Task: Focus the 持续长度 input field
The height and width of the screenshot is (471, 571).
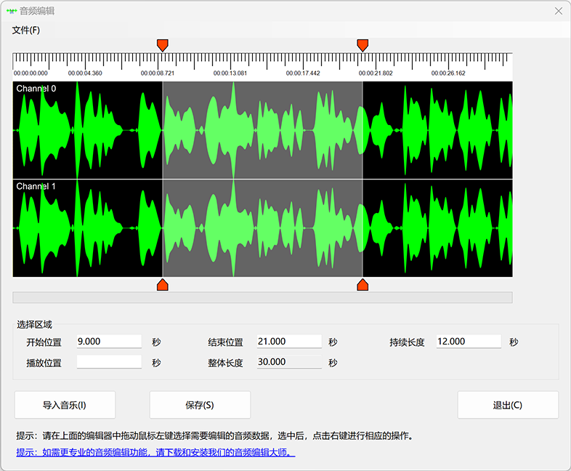Action: (x=469, y=342)
